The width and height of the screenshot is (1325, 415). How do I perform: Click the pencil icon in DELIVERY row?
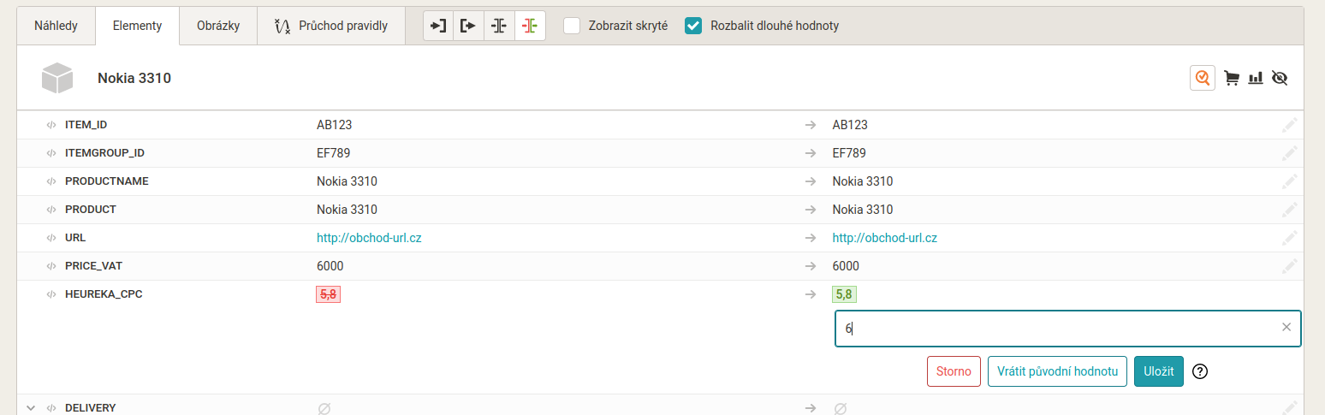coord(1290,407)
